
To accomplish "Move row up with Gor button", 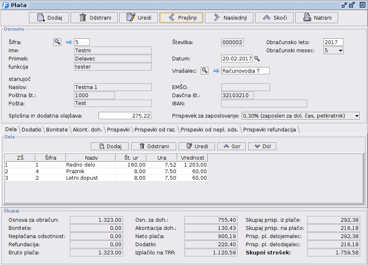I will [231, 146].
